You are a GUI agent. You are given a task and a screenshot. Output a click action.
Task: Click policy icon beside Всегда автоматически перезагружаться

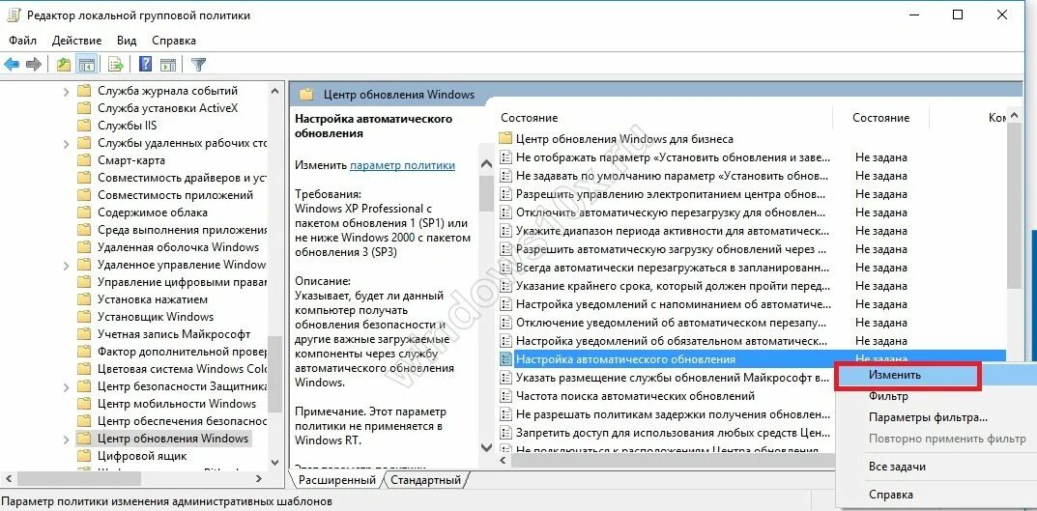click(505, 268)
